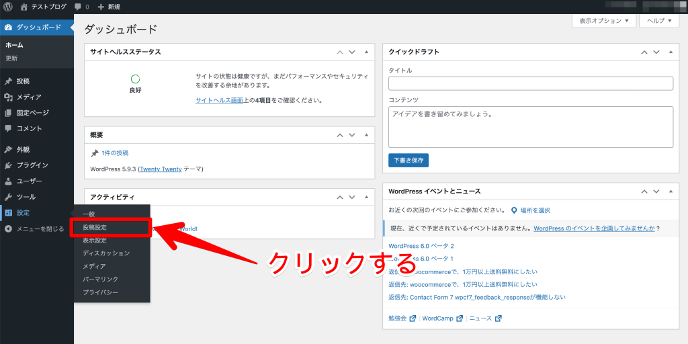Click the ツール wrench icon in sidebar
Image resolution: width=688 pixels, height=344 pixels.
pos(8,197)
